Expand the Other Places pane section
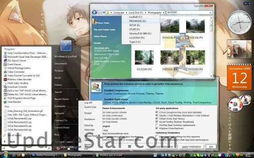The image size is (254, 158). 100,36
